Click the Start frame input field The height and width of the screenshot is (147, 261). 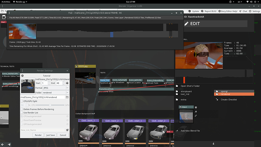point(44,83)
